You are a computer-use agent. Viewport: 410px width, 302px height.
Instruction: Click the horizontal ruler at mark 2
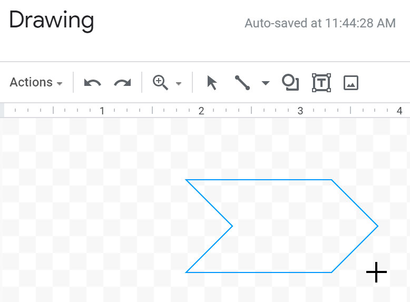(201, 111)
